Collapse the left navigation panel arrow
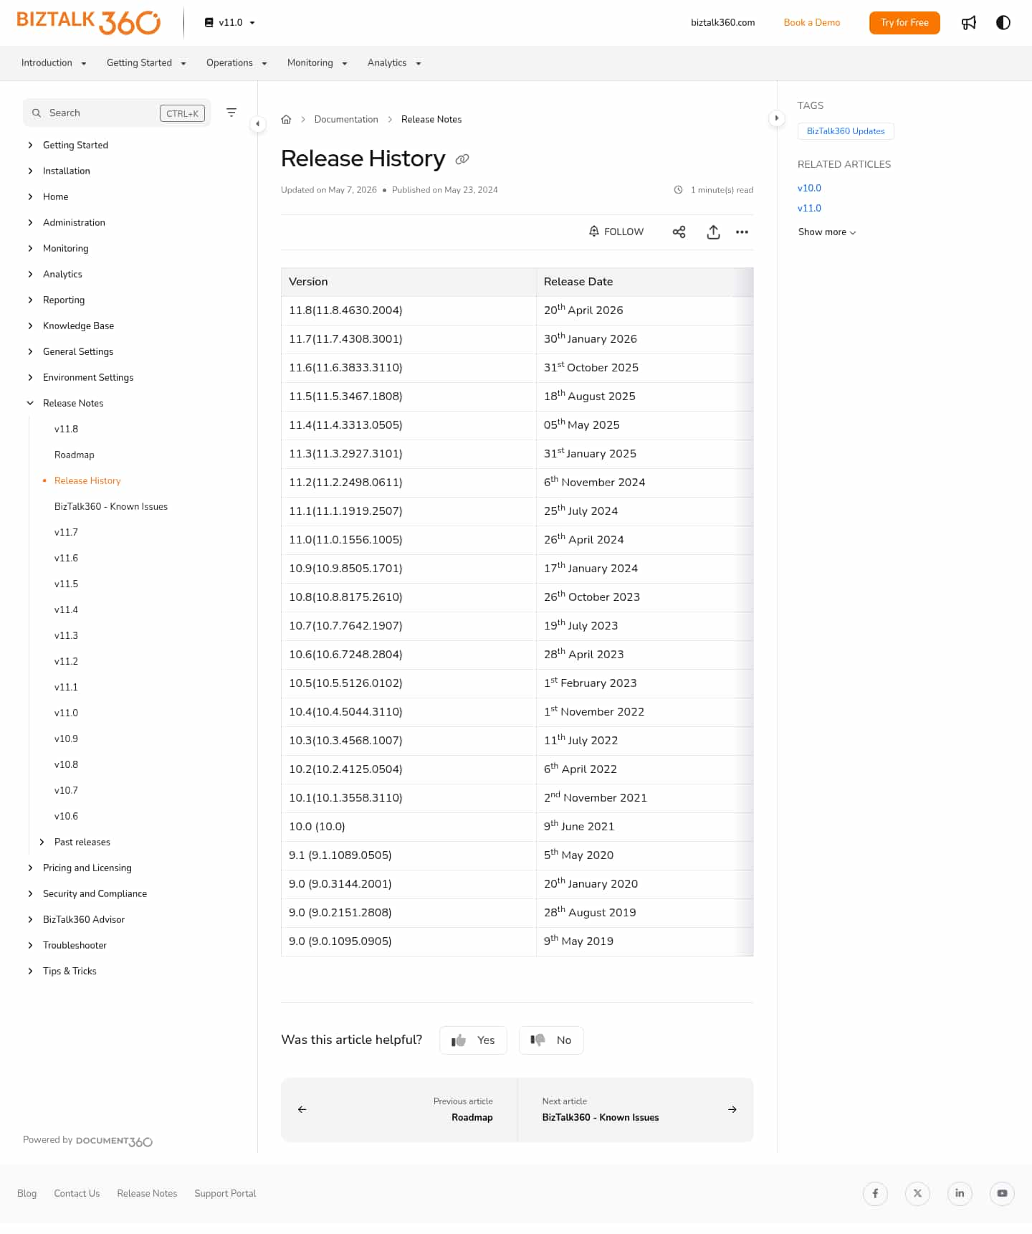 [x=257, y=124]
